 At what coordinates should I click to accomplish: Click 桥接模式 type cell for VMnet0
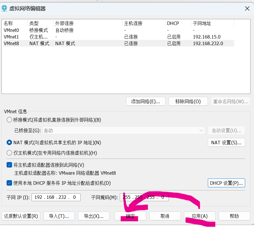(x=38, y=30)
